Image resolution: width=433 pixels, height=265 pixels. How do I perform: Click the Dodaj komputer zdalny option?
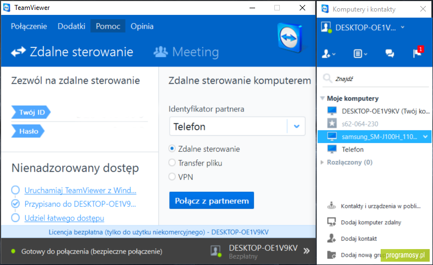pyautogui.click(x=371, y=222)
